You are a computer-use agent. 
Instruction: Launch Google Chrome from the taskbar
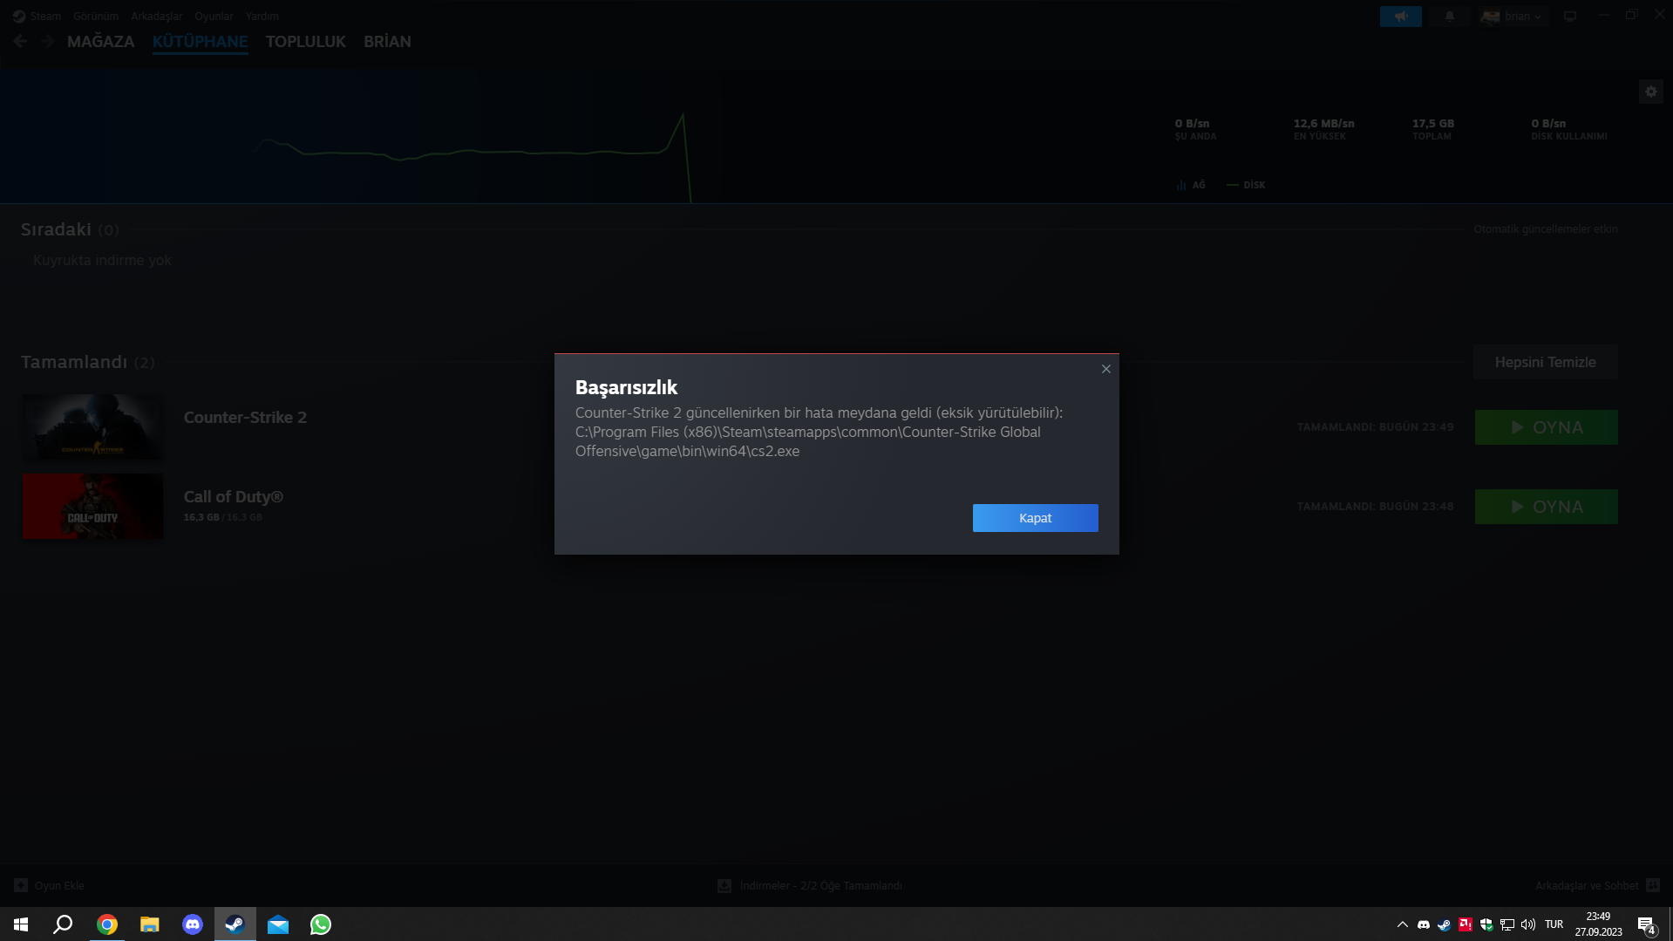point(107,924)
